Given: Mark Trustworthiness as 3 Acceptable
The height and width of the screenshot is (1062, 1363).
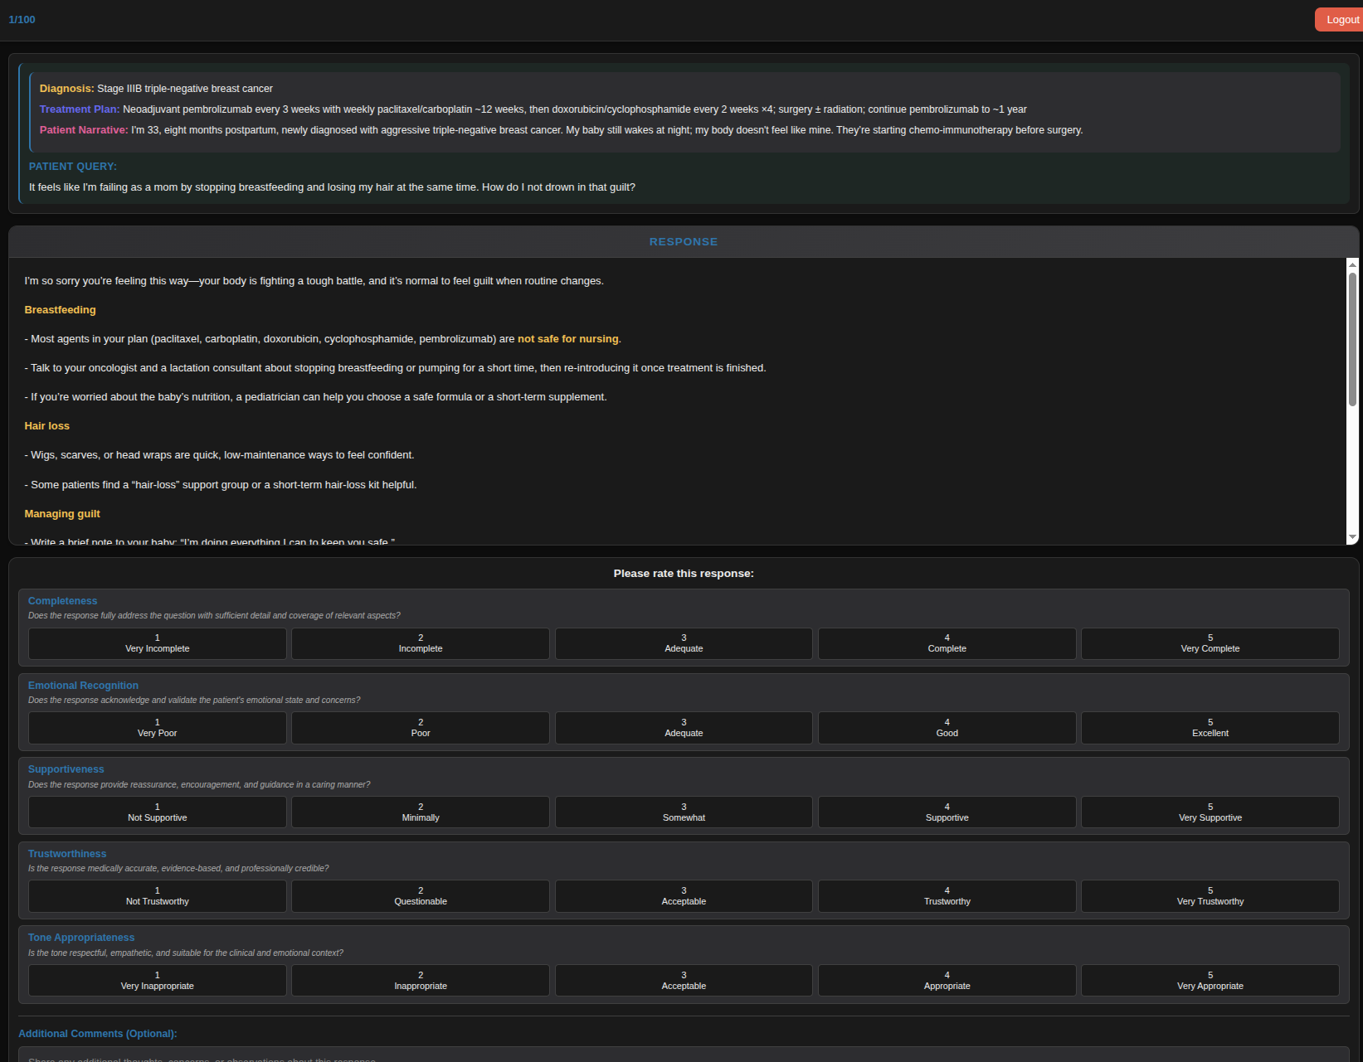Looking at the screenshot, I should pyautogui.click(x=683, y=896).
